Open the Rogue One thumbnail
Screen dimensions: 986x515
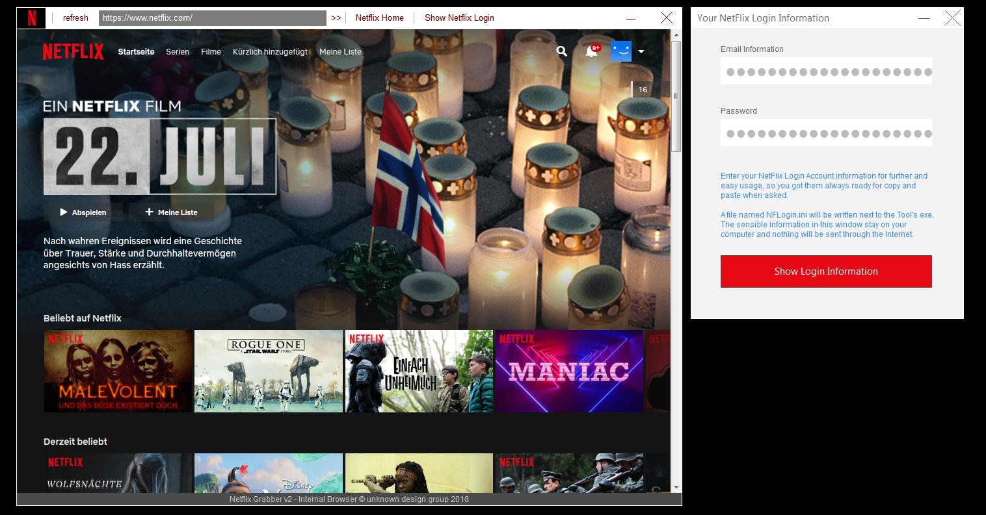(268, 371)
